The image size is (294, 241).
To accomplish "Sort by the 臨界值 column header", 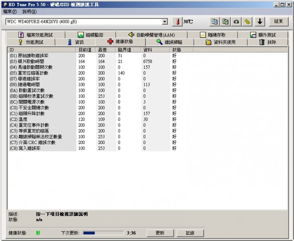I will click(128, 50).
